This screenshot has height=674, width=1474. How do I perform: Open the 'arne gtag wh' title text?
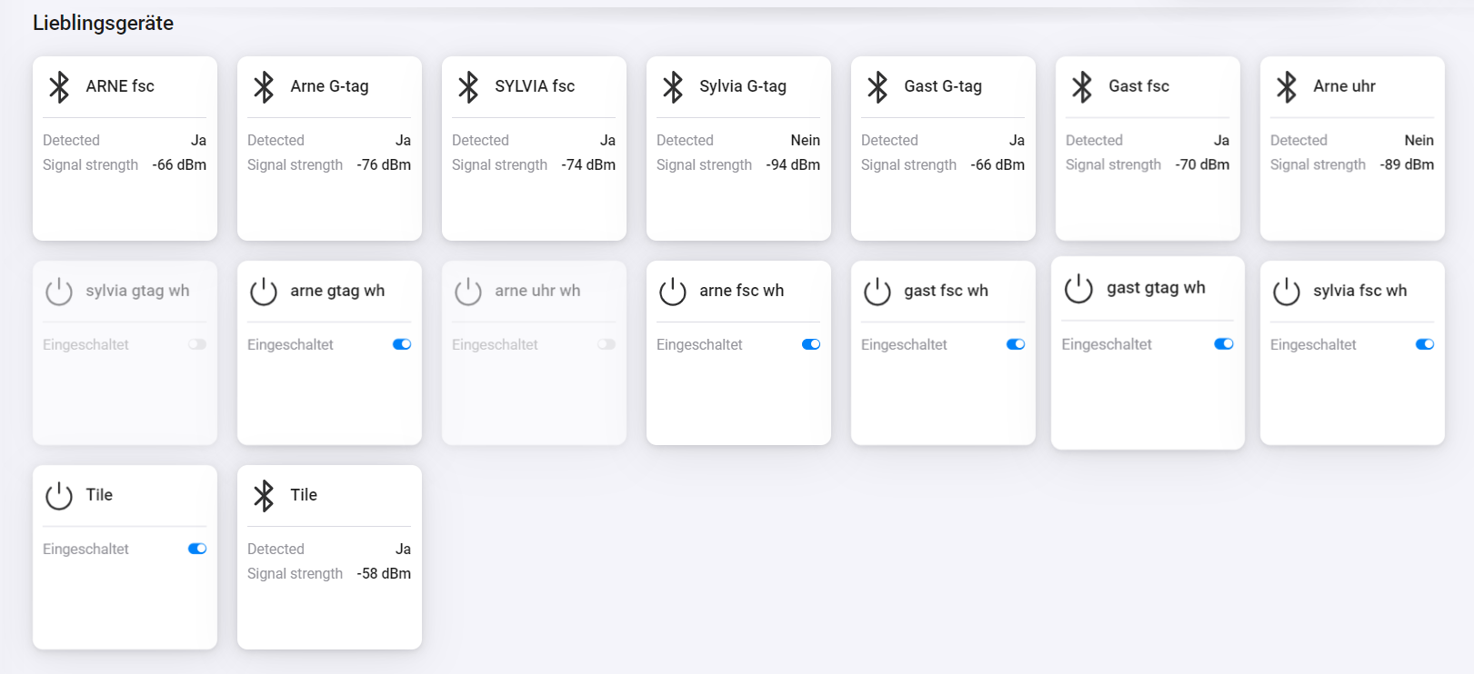(x=337, y=291)
